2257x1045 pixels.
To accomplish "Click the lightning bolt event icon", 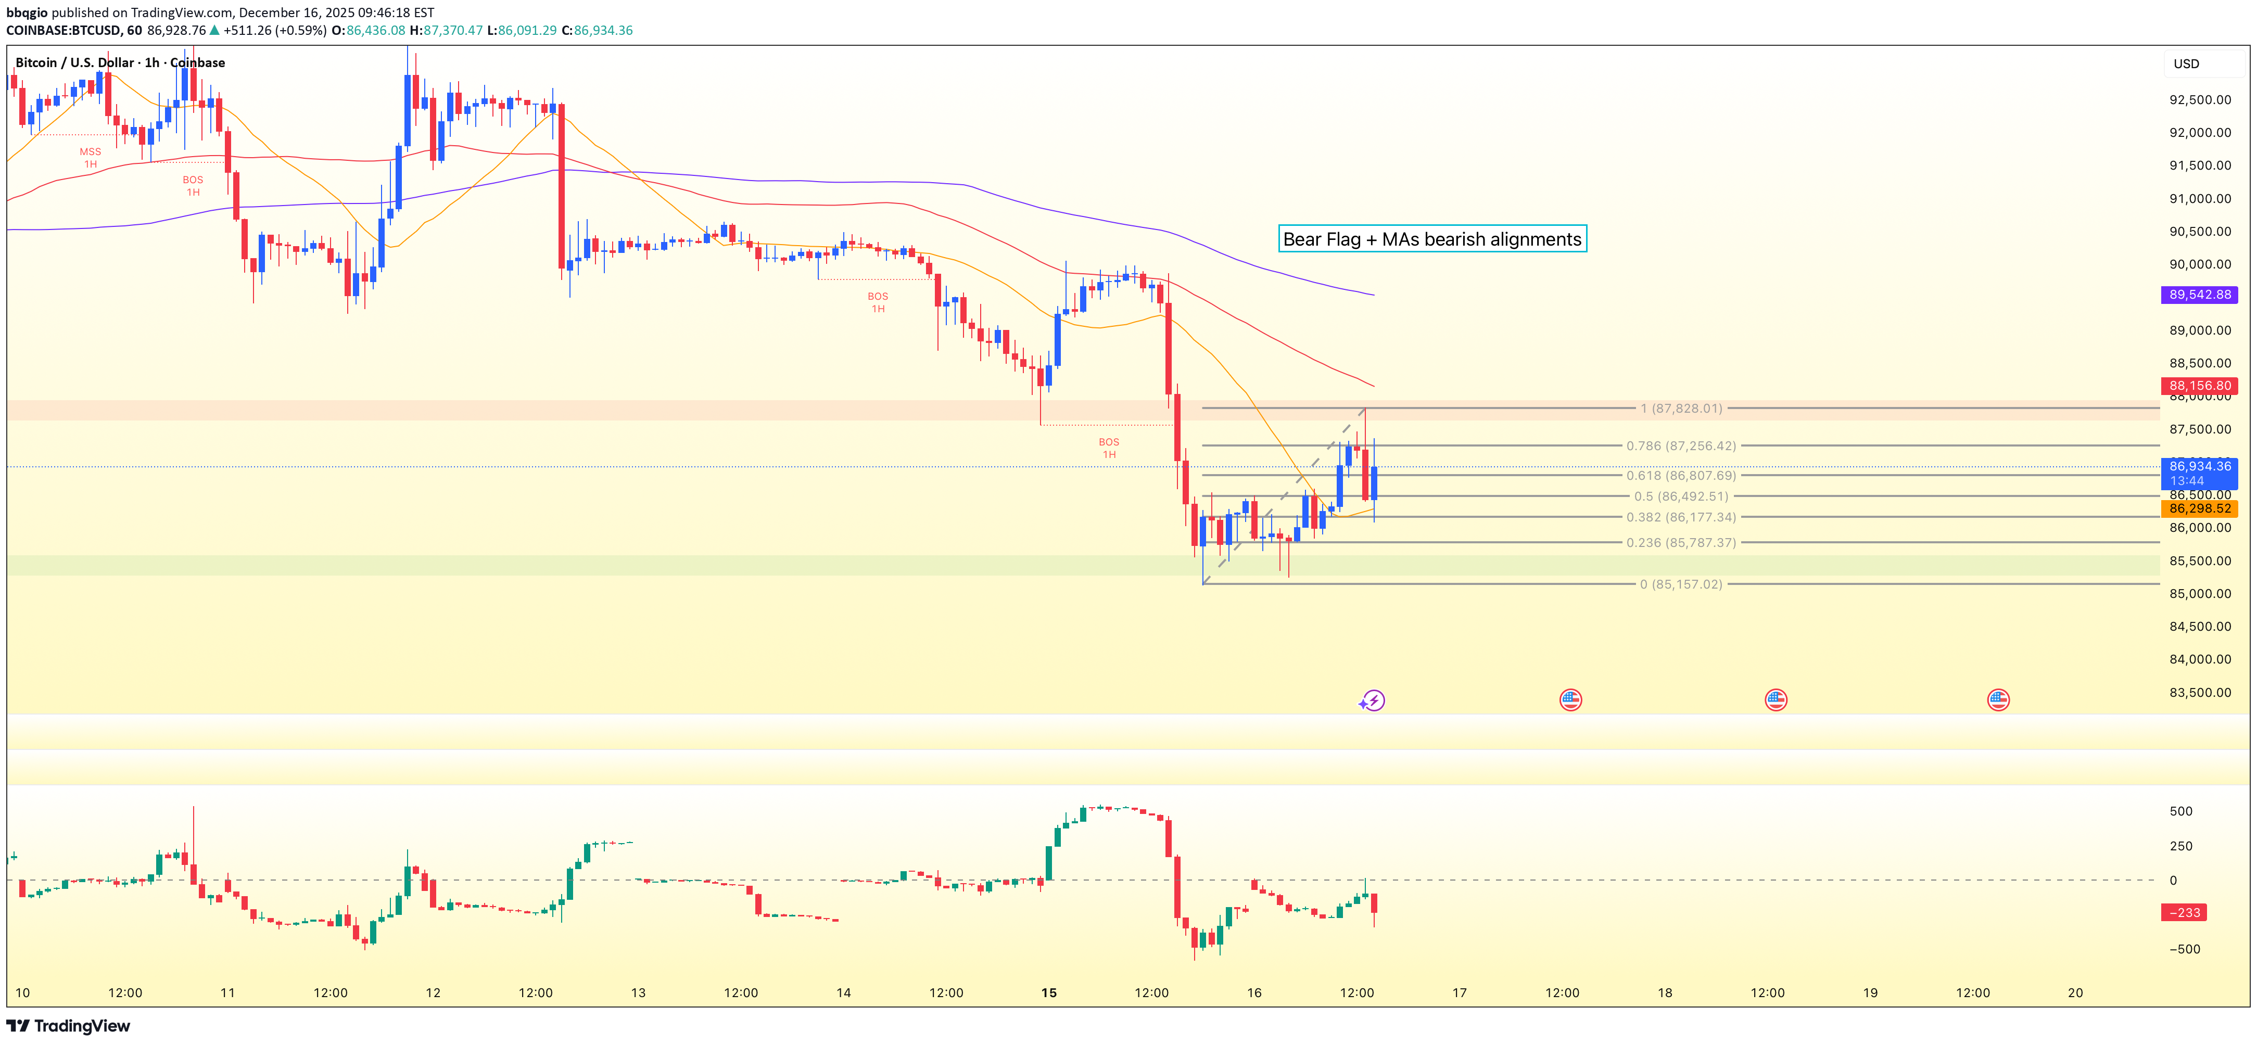I will click(1373, 700).
